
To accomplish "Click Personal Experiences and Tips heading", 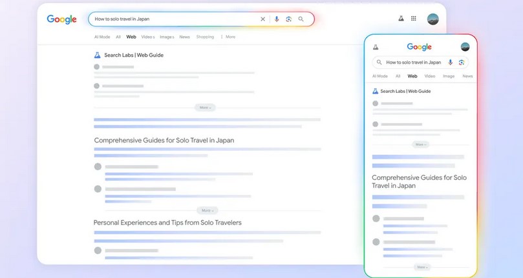I will [167, 223].
